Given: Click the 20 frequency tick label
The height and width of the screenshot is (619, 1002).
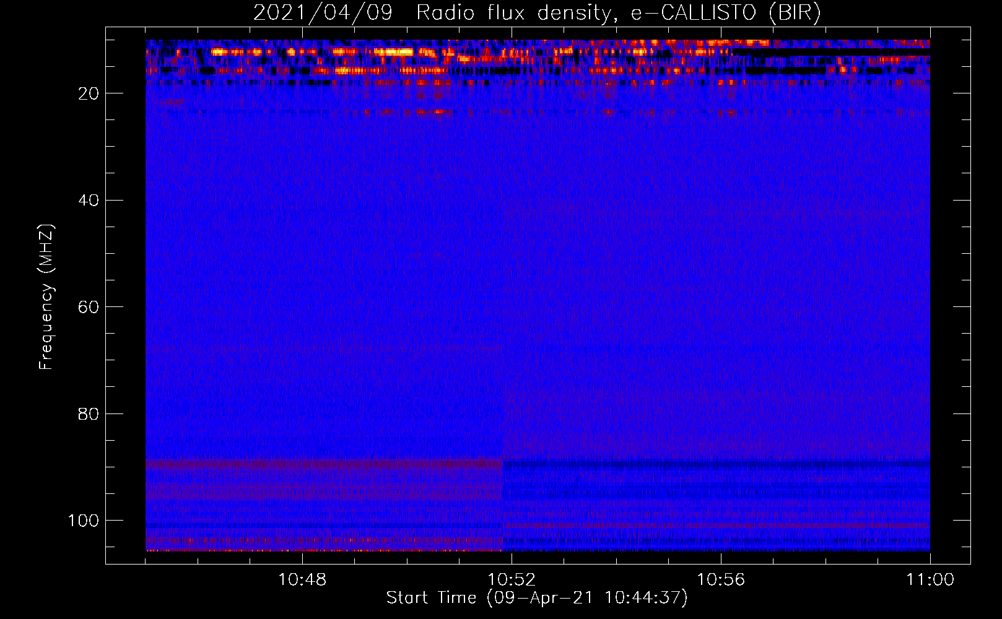Looking at the screenshot, I should coord(89,93).
